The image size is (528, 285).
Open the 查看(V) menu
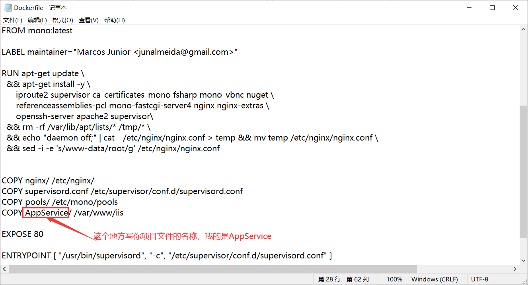pos(88,20)
